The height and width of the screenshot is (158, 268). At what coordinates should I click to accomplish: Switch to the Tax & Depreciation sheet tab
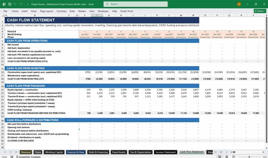tap(140, 152)
